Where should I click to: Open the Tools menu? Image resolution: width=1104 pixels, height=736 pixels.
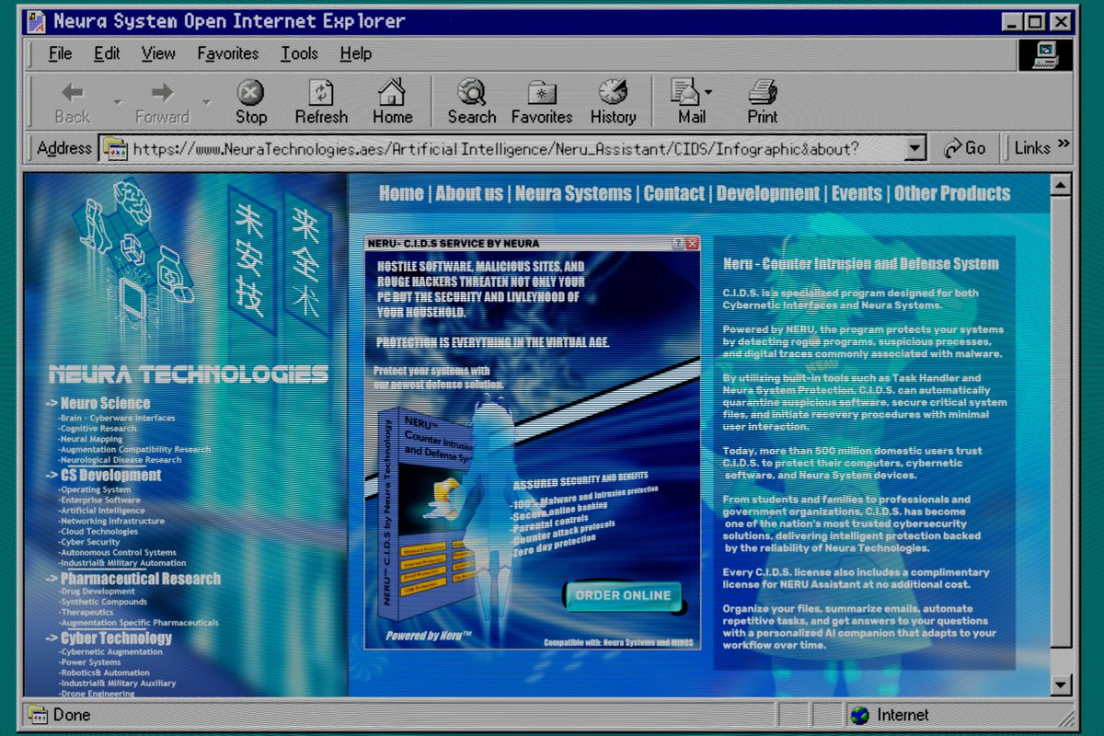300,54
